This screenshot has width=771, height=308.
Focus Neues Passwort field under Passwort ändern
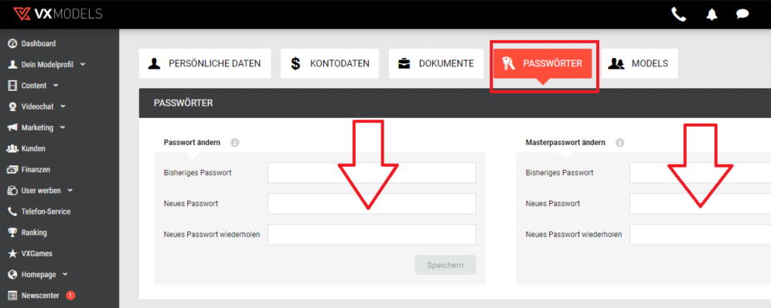pyautogui.click(x=372, y=204)
